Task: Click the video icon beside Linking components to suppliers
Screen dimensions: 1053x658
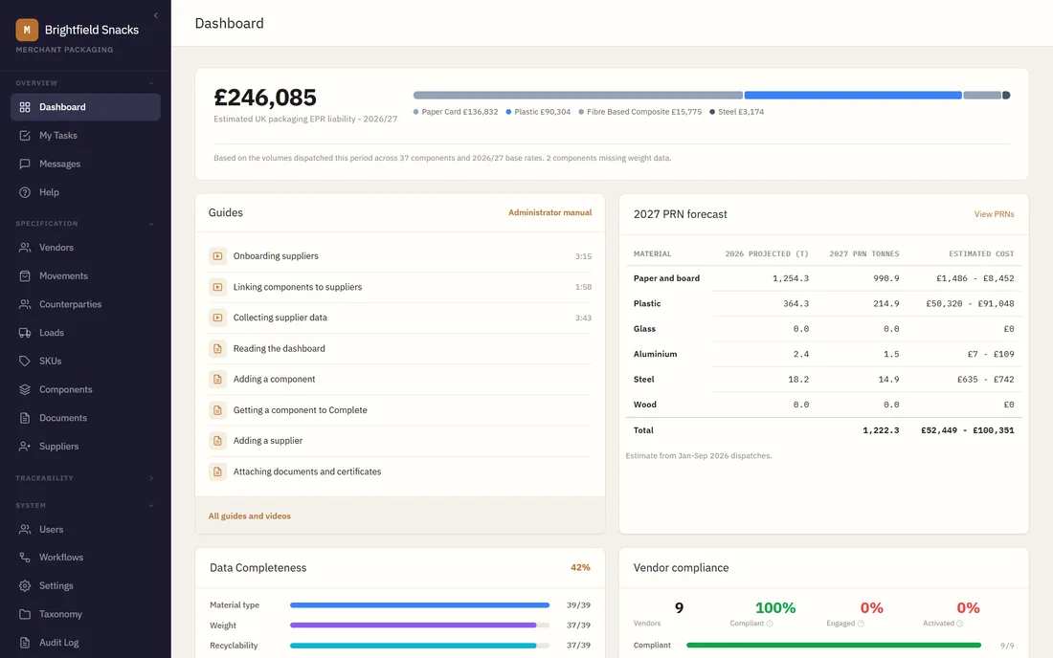Action: (217, 287)
